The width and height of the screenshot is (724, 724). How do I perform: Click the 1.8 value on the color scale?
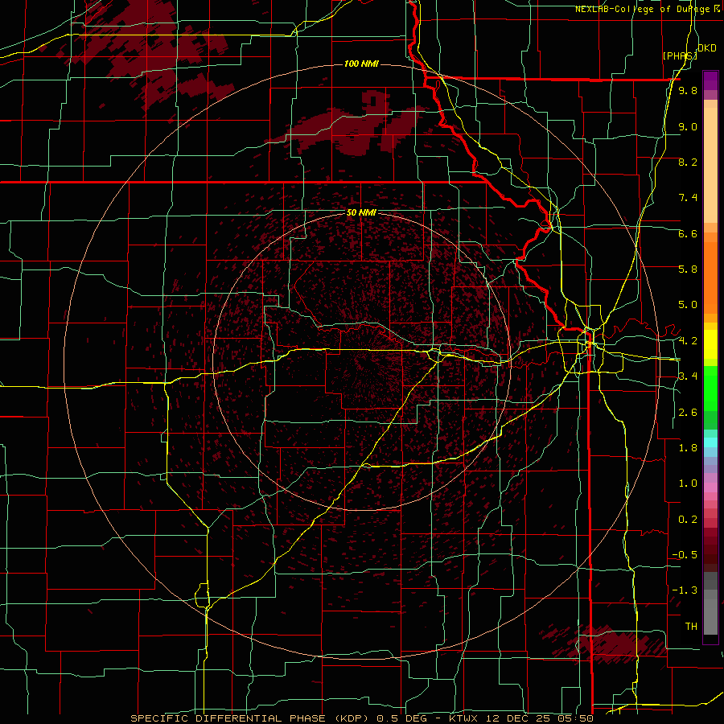[688, 448]
